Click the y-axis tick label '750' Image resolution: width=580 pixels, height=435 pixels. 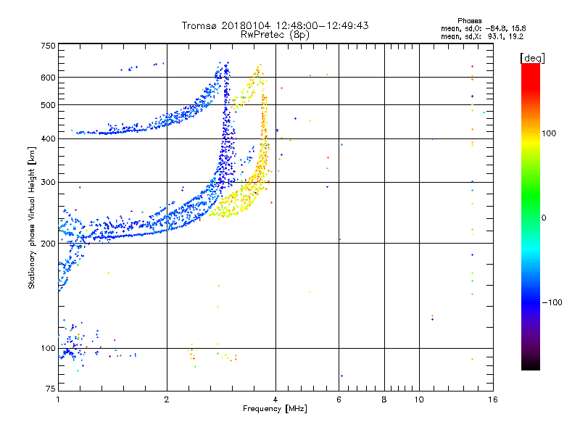[x=48, y=46]
